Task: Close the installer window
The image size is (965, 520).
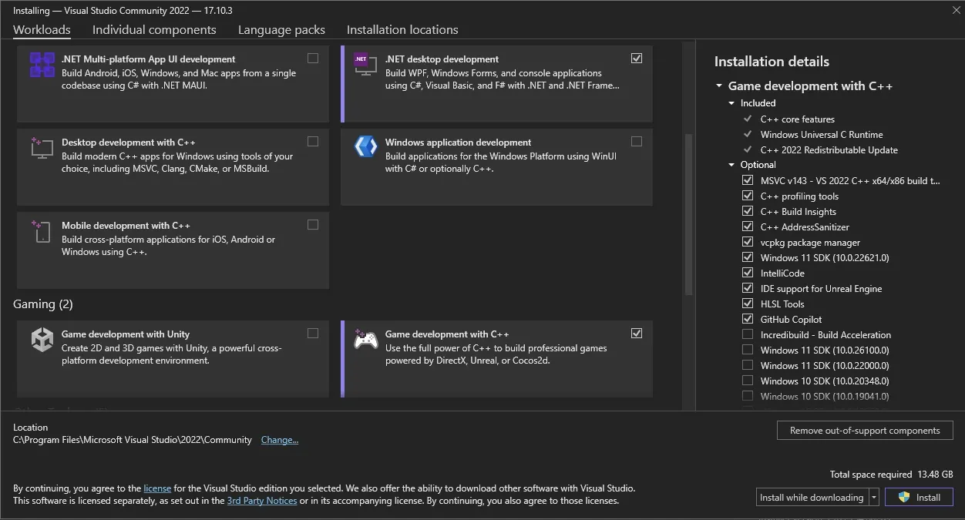Action: 956,10
